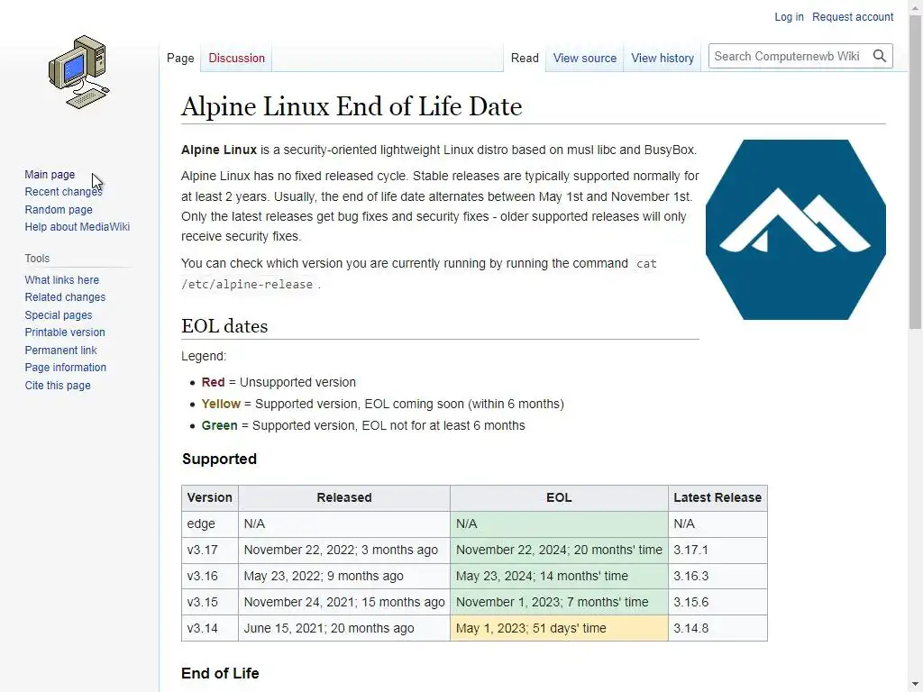The image size is (923, 692).
Task: Click the v3.17 version cell
Action: pyautogui.click(x=209, y=551)
